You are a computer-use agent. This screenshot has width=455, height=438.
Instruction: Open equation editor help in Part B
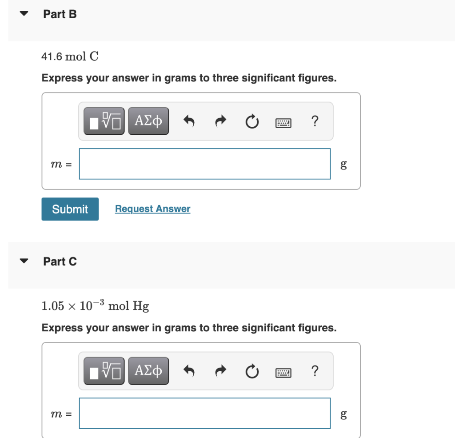click(x=315, y=121)
